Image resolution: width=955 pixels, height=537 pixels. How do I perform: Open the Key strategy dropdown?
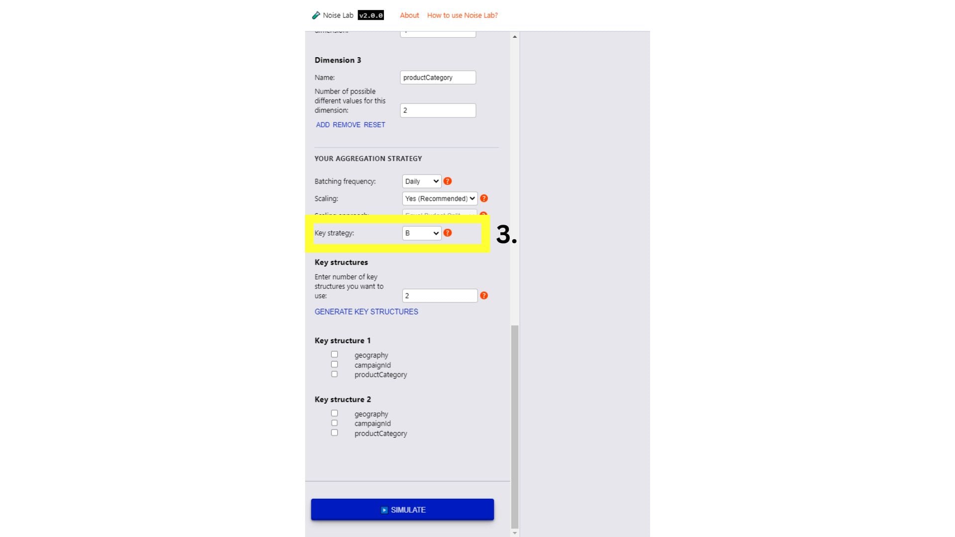pos(420,233)
